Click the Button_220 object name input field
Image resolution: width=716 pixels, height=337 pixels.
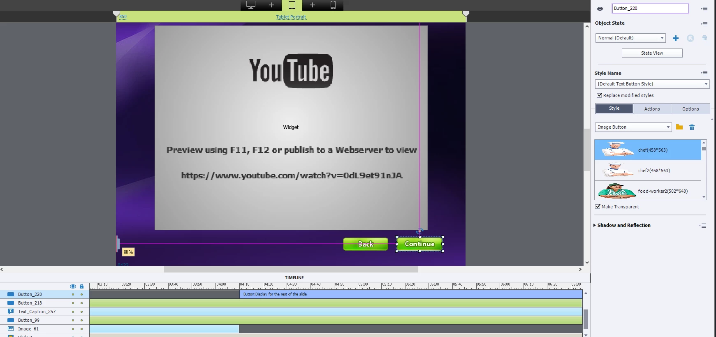[650, 8]
